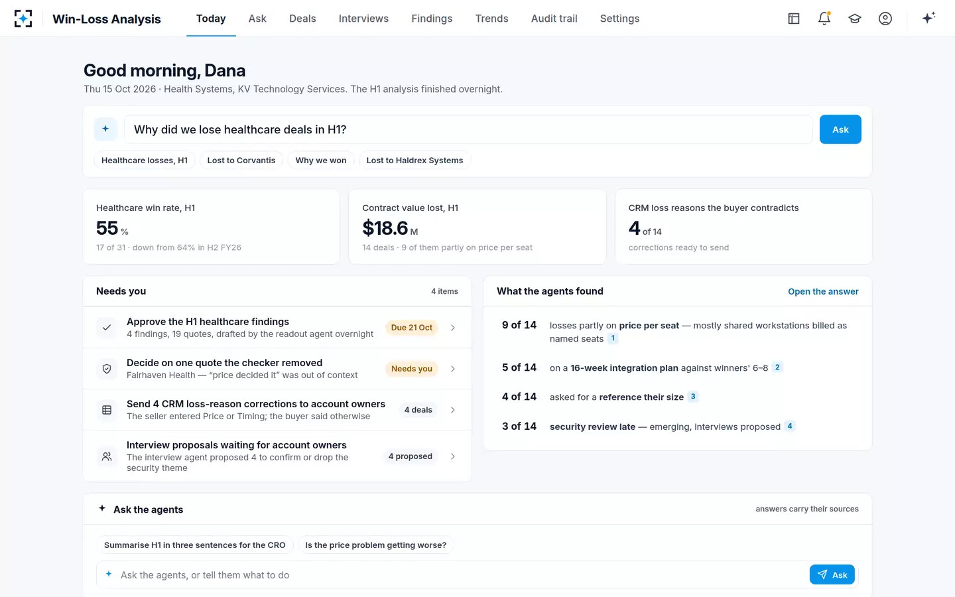Expand the Approve H1 healthcare findings chevron

tap(453, 328)
